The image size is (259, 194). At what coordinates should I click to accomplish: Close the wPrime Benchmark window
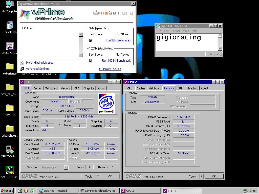click(134, 4)
